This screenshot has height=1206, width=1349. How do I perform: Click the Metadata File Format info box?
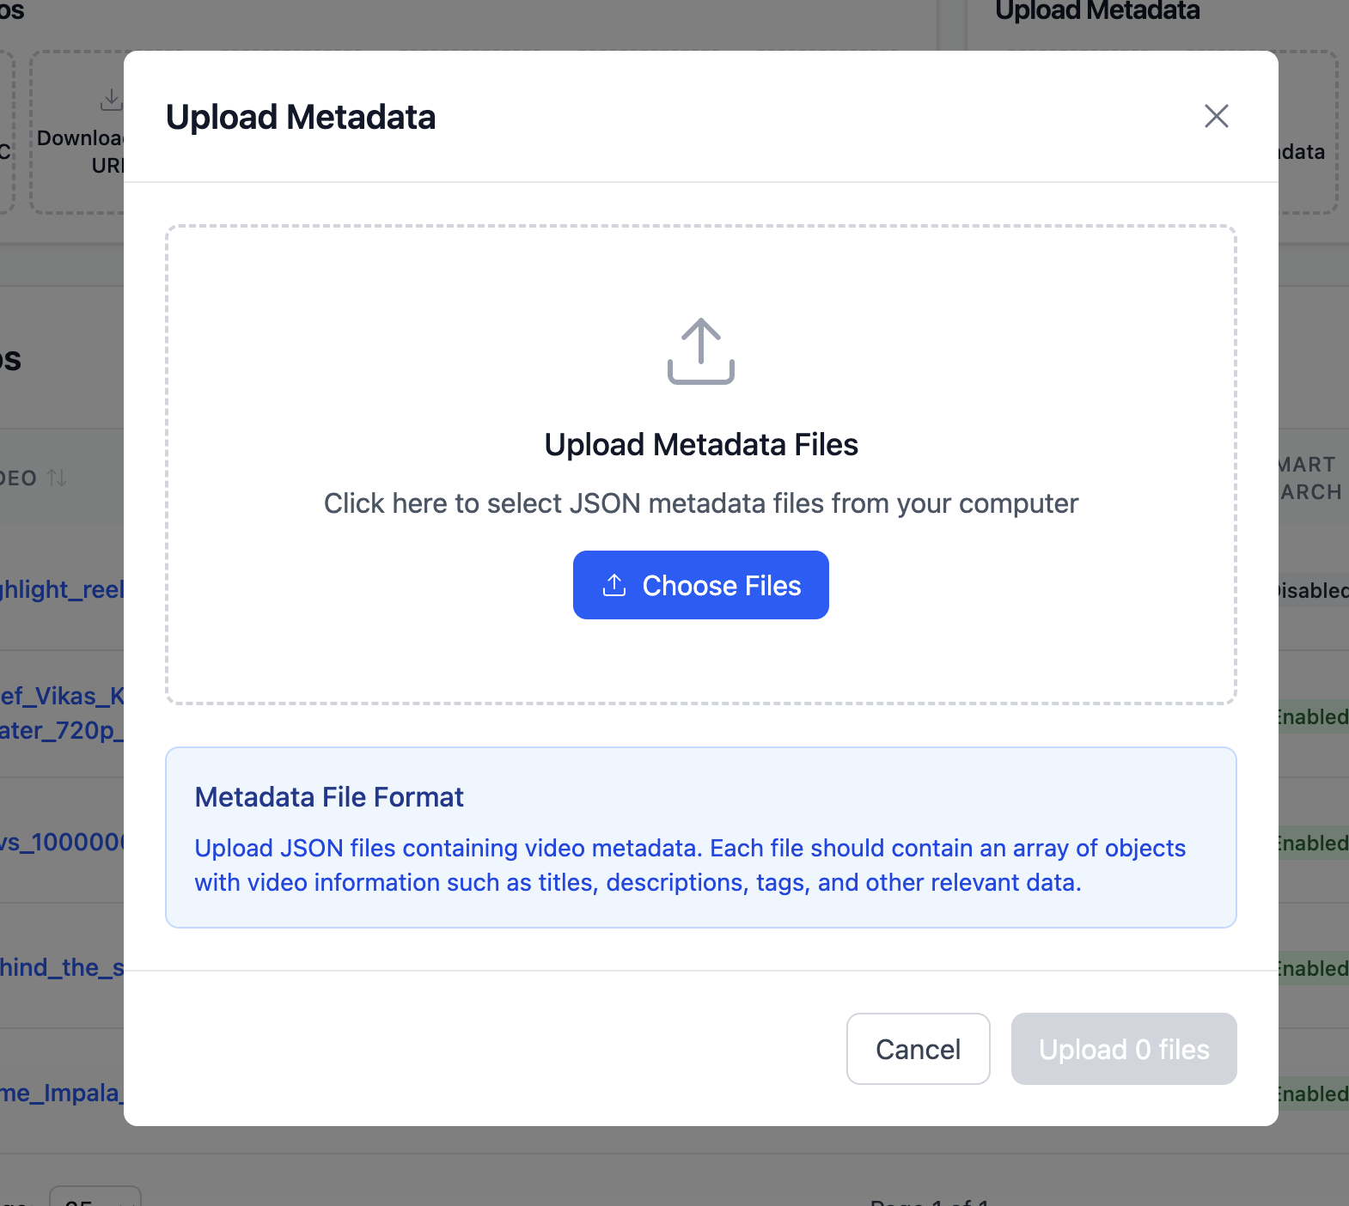pos(701,837)
